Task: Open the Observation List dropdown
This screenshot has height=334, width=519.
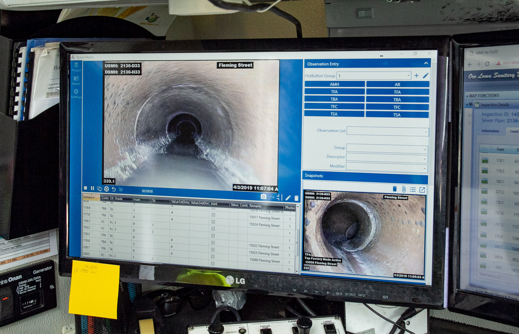Action: (388, 131)
